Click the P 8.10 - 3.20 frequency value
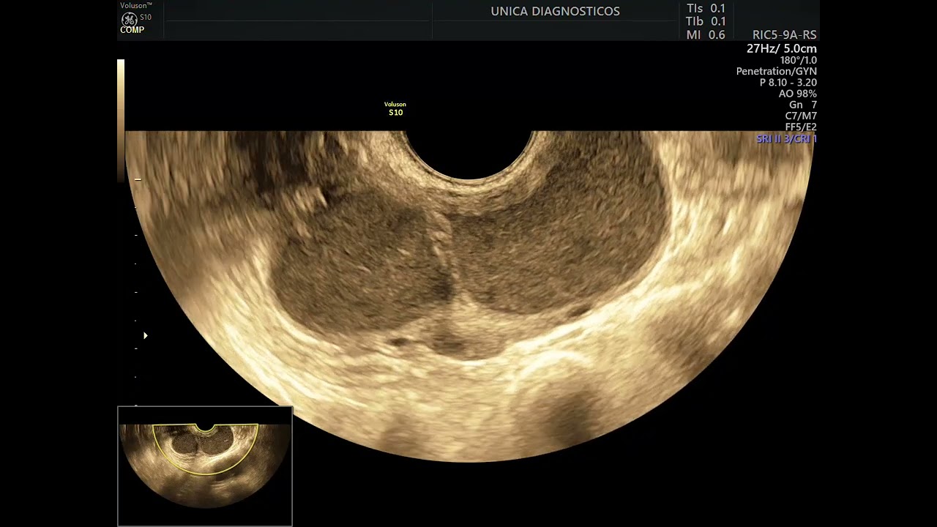The width and height of the screenshot is (937, 527). (x=788, y=83)
